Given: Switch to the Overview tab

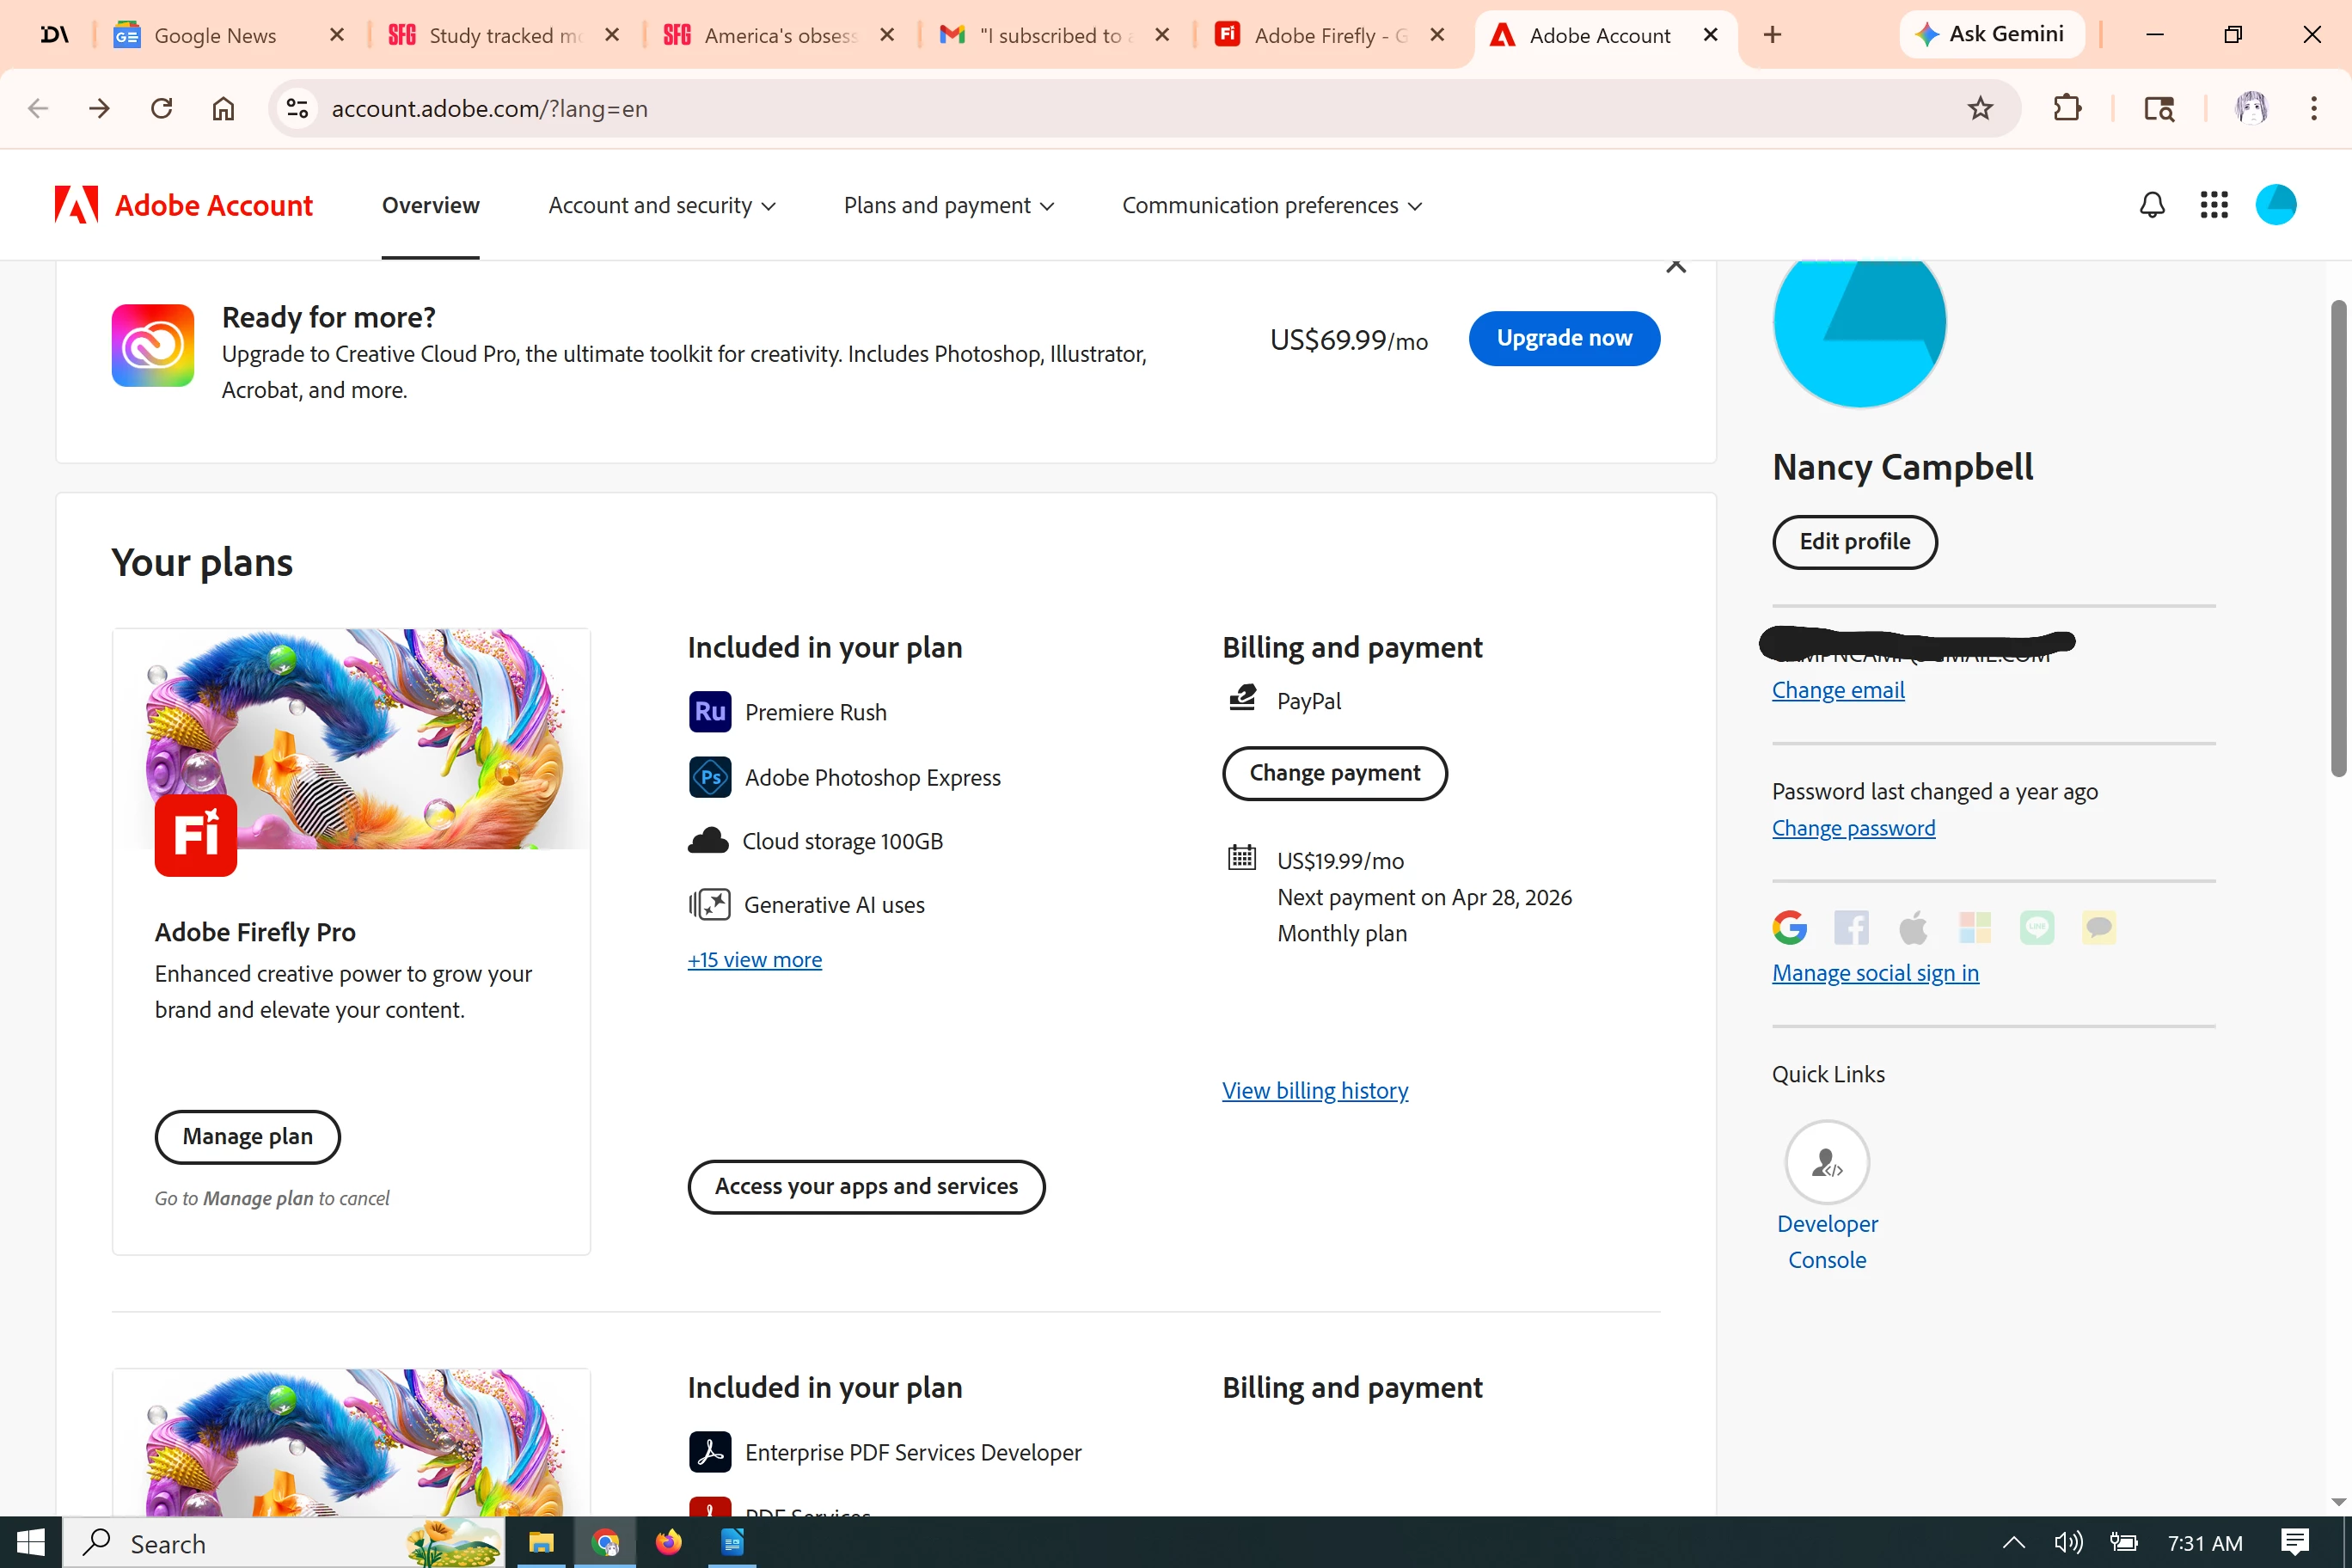Looking at the screenshot, I should pos(430,206).
